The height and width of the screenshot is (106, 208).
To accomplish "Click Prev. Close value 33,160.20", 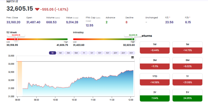I will click(x=14, y=22).
